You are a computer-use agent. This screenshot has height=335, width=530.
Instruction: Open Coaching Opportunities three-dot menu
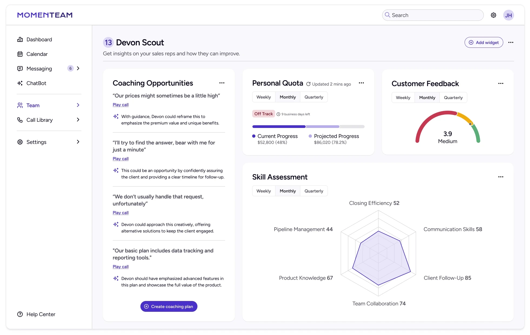222,83
